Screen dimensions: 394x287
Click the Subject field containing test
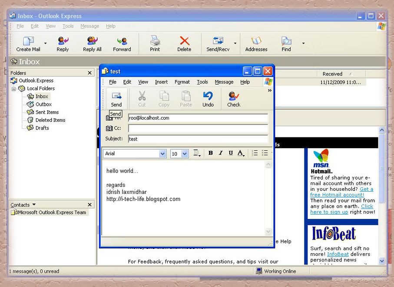tap(198, 139)
